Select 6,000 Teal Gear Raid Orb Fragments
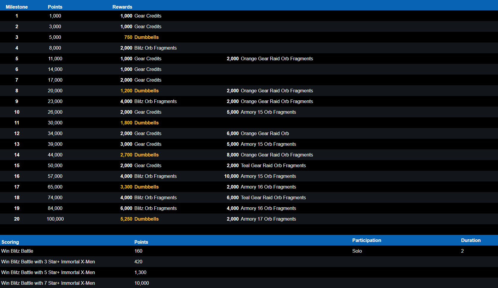Screen dimensions: 498x288 pos(266,197)
